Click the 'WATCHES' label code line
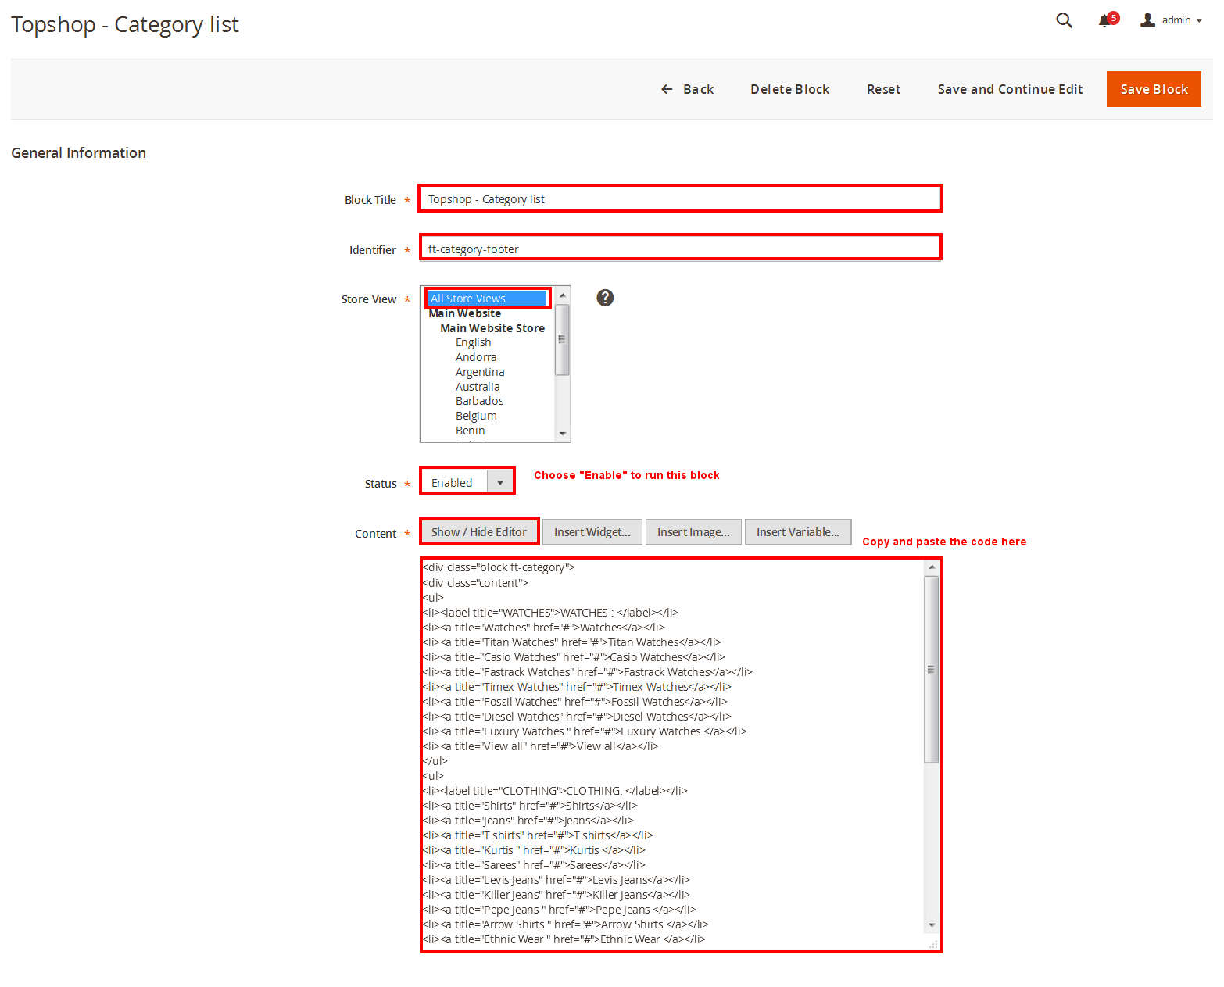1224x987 pixels. click(550, 613)
